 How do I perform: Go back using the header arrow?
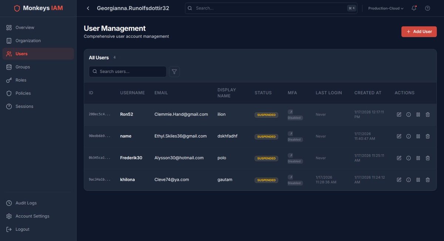click(88, 8)
